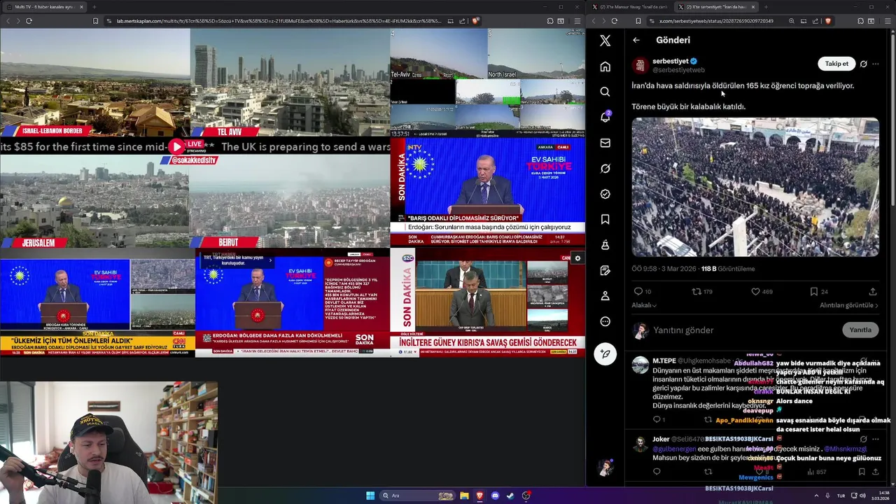Click M.TEPE username in replies

click(x=664, y=360)
